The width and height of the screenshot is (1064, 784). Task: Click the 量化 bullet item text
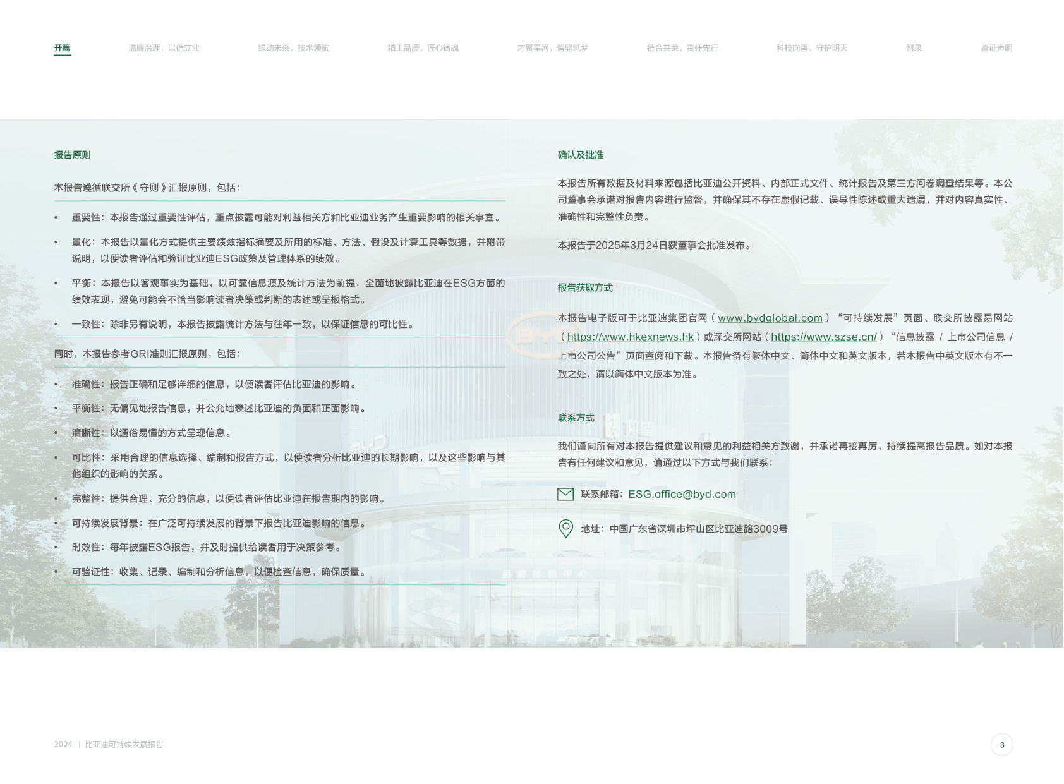tap(288, 250)
